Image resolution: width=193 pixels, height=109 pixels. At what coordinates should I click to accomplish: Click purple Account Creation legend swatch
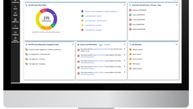pyautogui.click(x=82, y=11)
